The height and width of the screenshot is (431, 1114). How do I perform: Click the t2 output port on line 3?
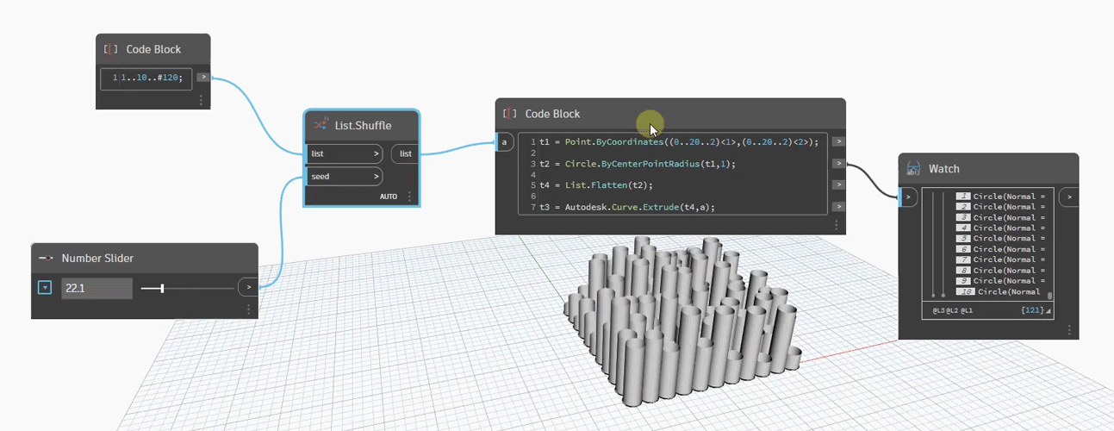point(838,163)
